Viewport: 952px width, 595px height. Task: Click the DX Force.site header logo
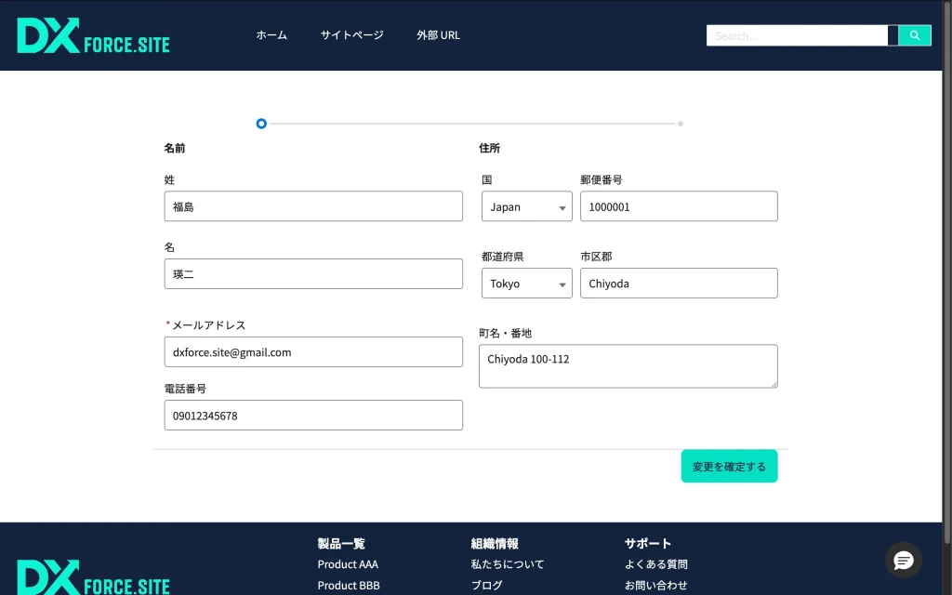click(x=93, y=36)
